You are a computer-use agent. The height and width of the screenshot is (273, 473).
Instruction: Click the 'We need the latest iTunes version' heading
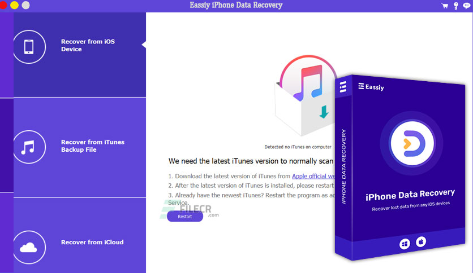pos(251,161)
